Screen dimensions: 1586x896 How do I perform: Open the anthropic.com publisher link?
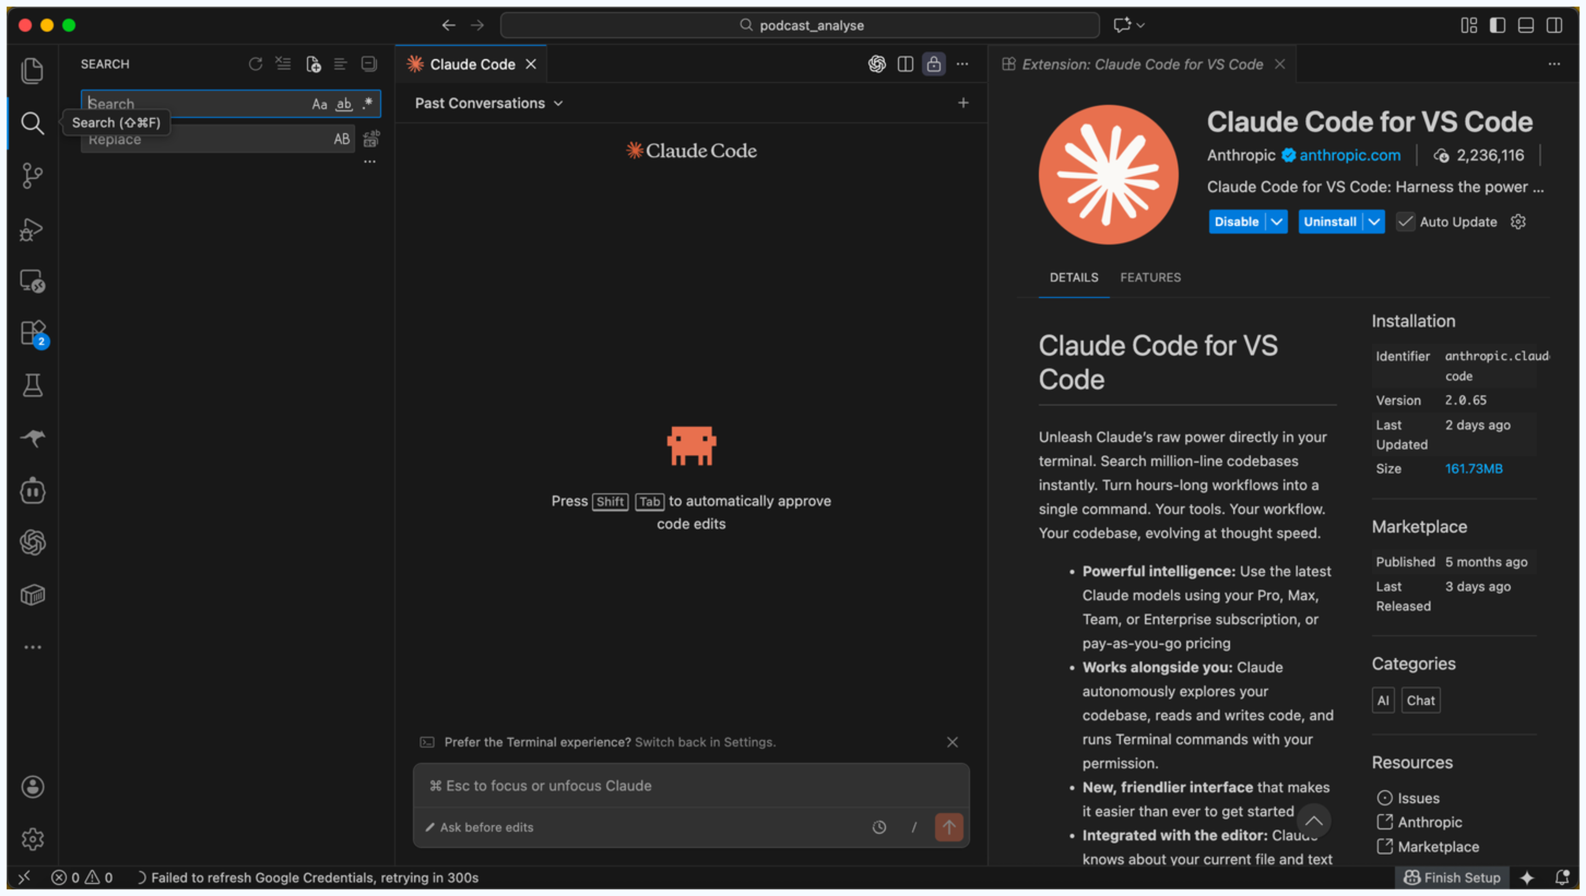coord(1349,156)
